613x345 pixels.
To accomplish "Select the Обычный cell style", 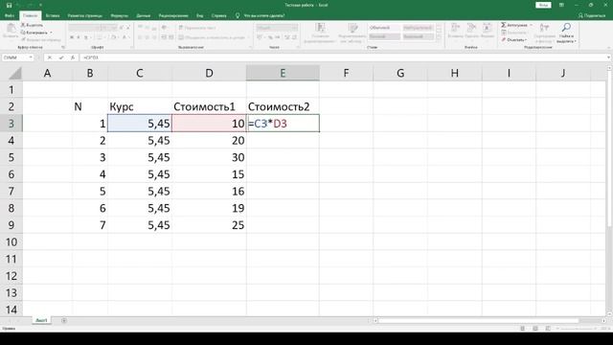I will coord(384,28).
